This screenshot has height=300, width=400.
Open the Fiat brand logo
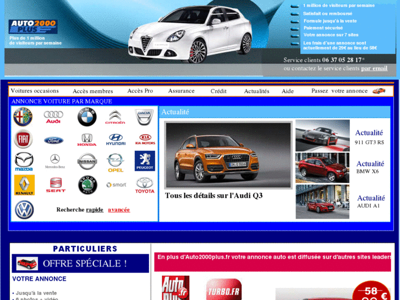click(x=23, y=139)
